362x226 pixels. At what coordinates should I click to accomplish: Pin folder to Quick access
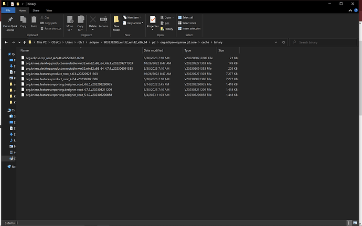tap(10, 24)
